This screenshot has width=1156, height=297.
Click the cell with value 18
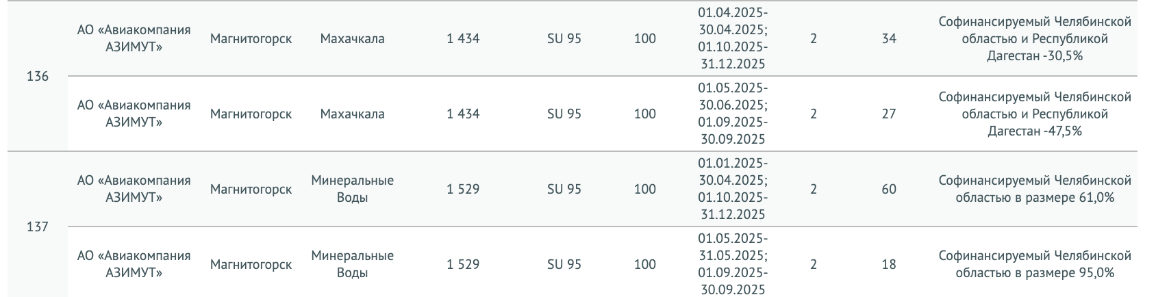coord(889,264)
